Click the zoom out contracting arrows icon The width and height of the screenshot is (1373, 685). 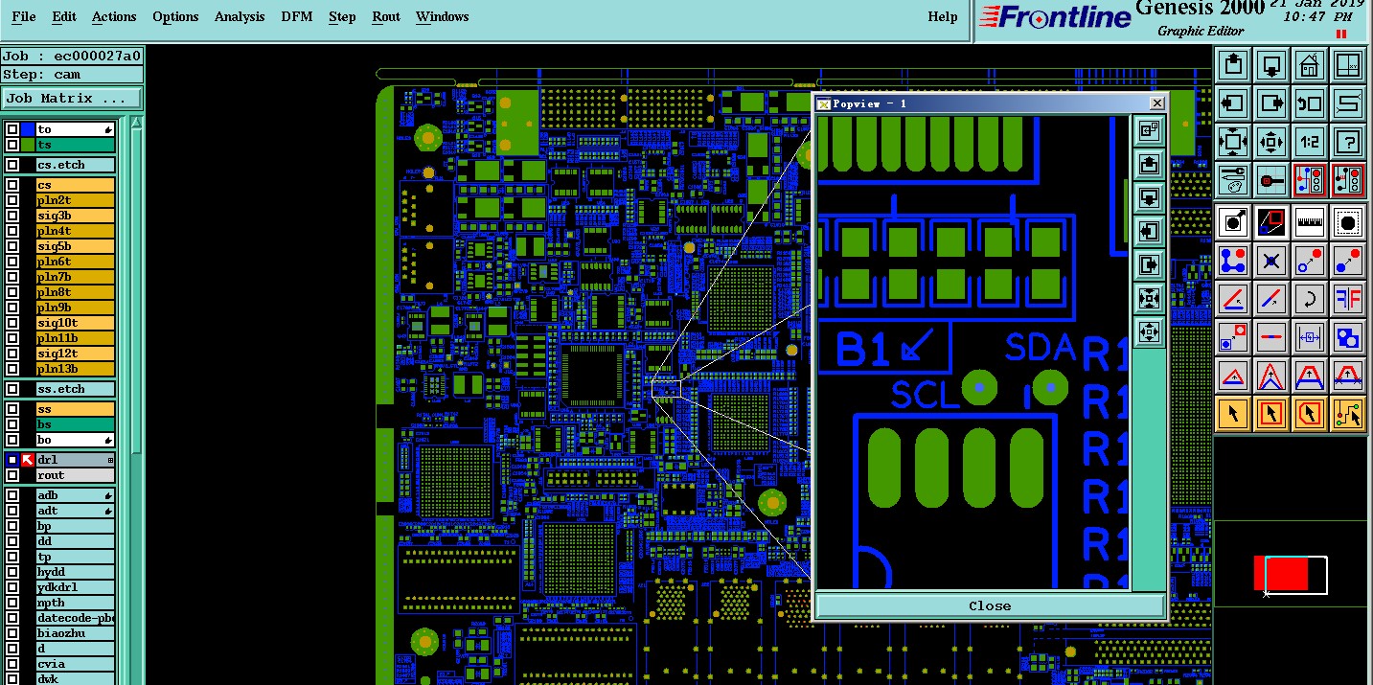[x=1271, y=142]
